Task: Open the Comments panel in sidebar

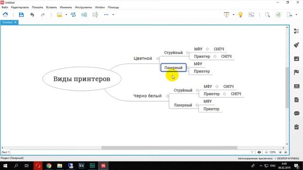Action: [x=297, y=113]
